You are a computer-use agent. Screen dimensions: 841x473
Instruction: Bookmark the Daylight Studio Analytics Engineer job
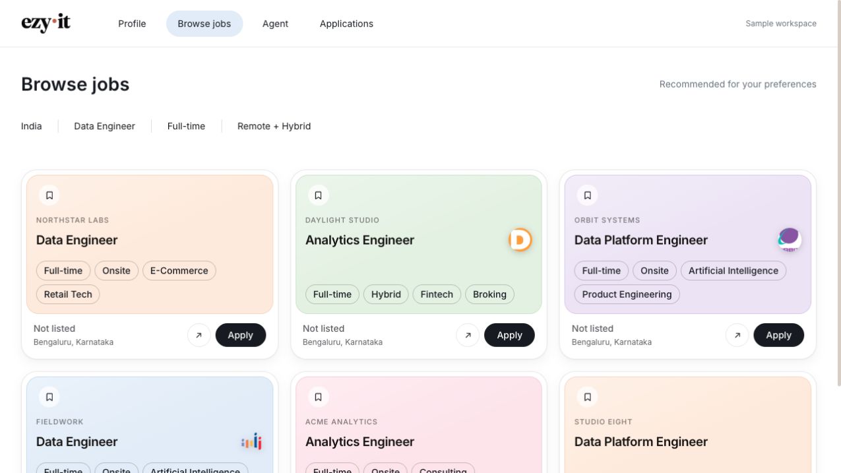pyautogui.click(x=319, y=195)
